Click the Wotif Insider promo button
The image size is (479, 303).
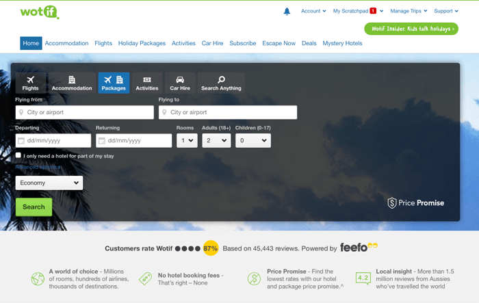tap(411, 29)
